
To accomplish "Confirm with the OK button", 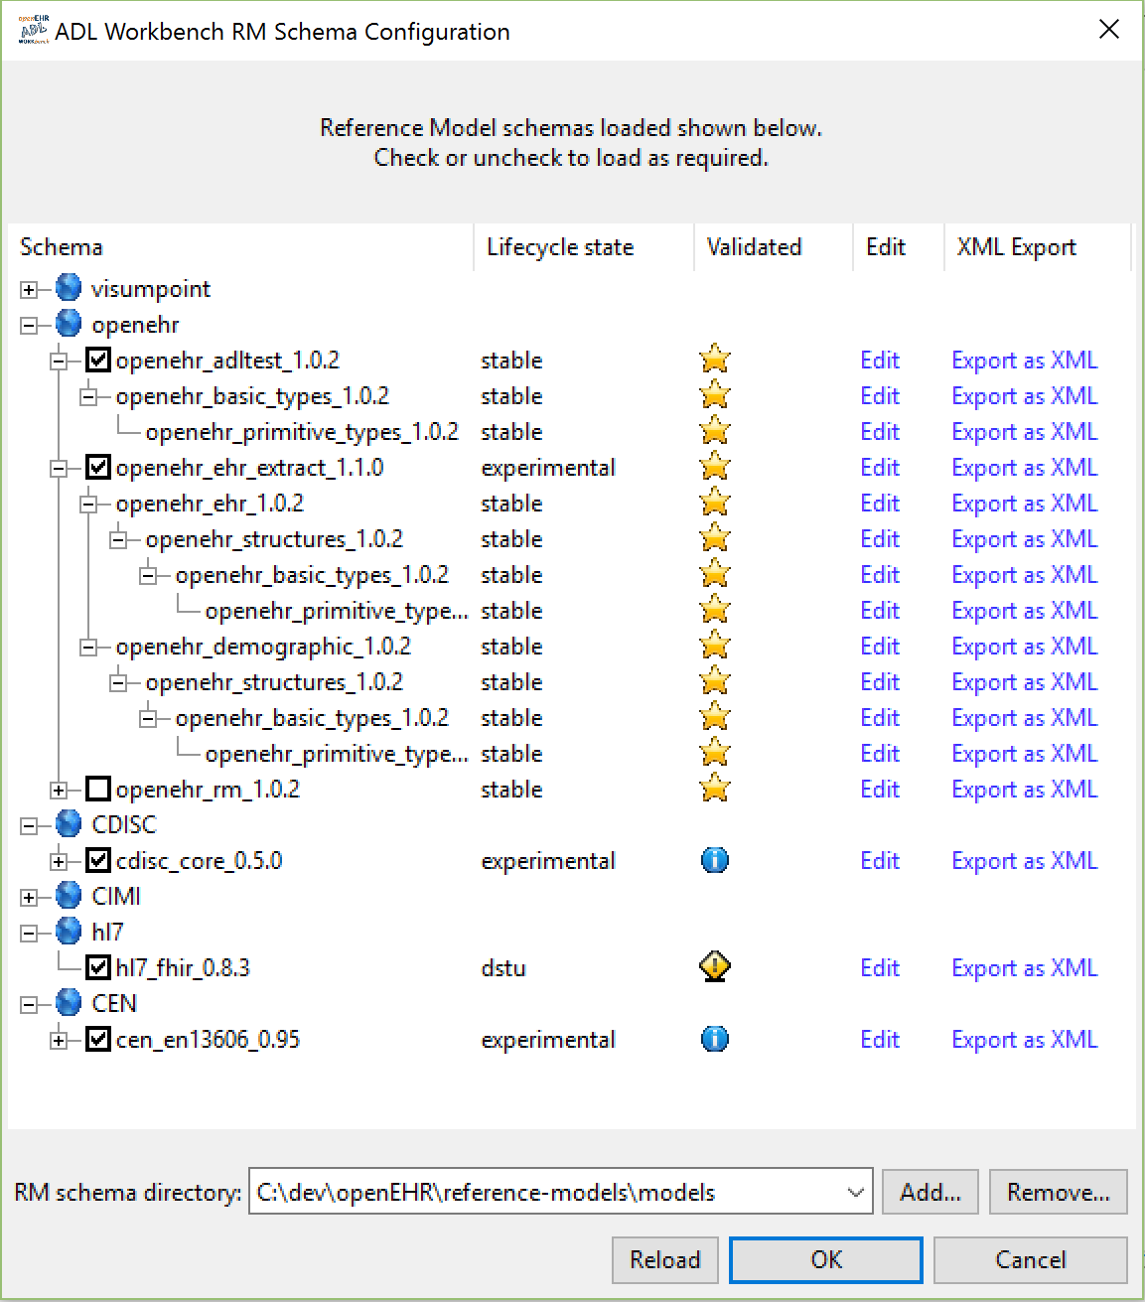I will point(826,1259).
